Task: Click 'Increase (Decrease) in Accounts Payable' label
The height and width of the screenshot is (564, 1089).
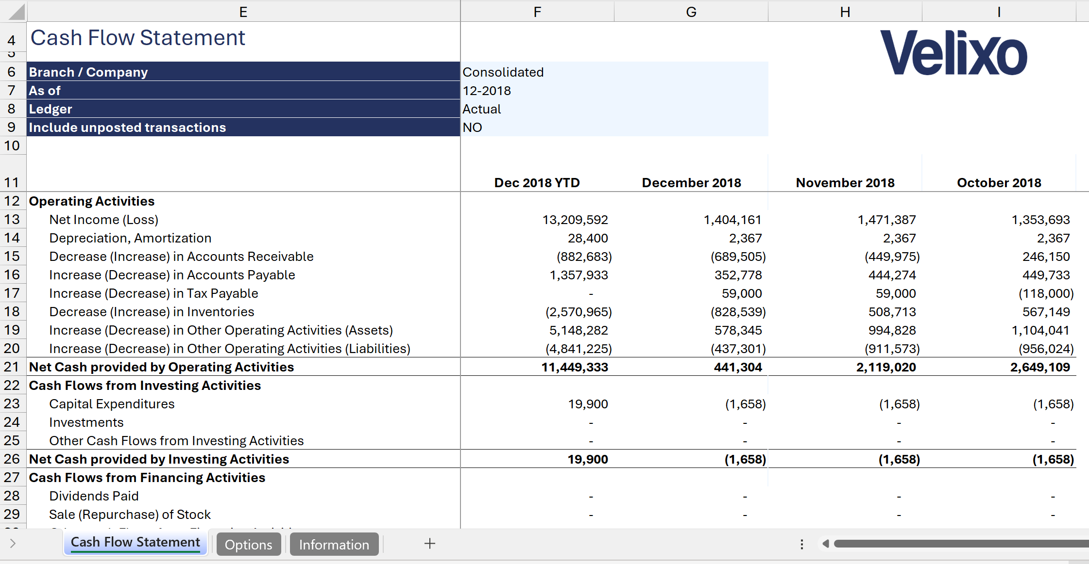Action: pos(172,275)
